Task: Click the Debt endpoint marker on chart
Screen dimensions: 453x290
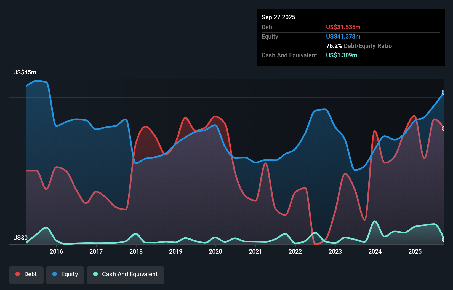Action: click(444, 128)
